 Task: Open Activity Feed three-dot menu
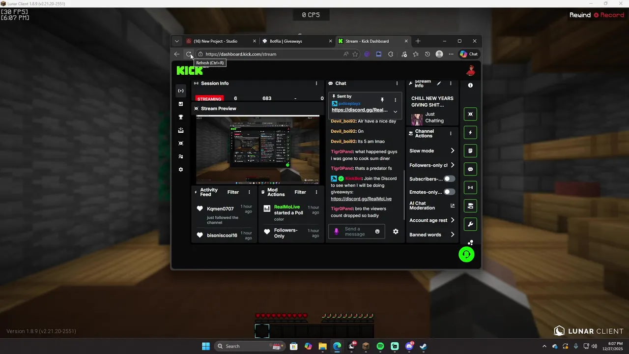(249, 192)
